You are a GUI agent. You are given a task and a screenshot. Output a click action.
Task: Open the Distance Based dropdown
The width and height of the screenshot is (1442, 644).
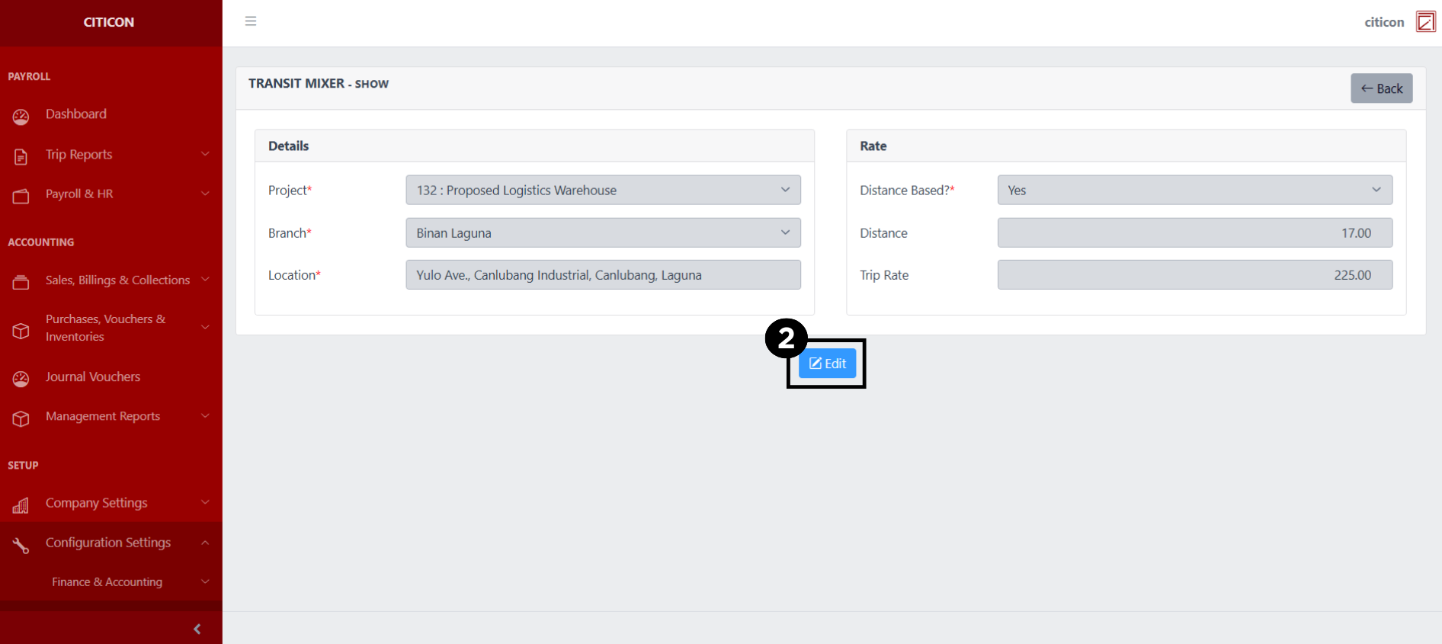click(1194, 191)
